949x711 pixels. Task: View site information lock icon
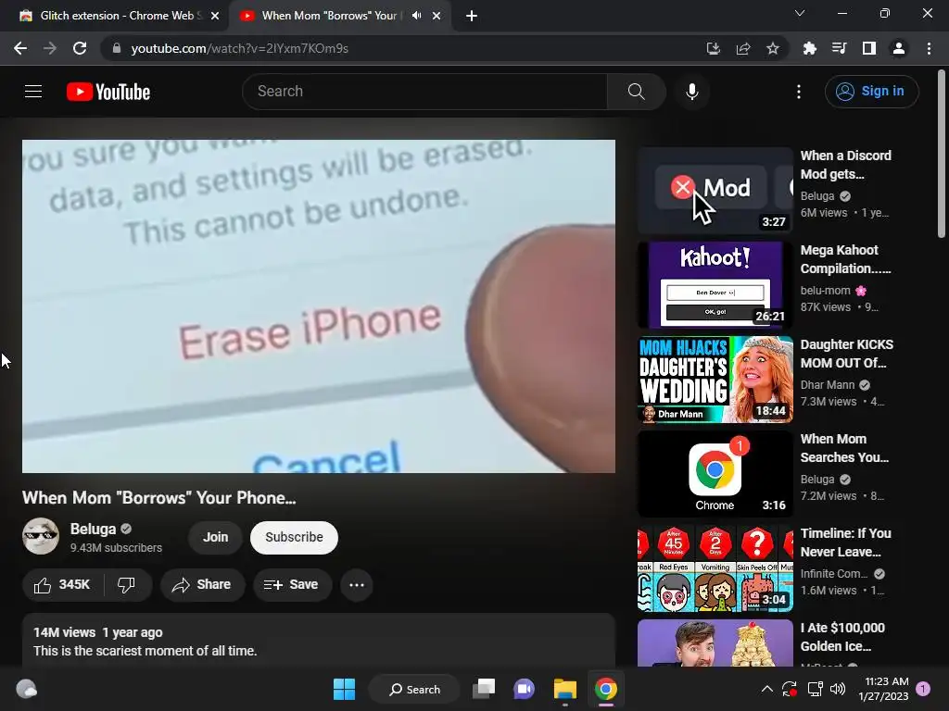(x=117, y=48)
